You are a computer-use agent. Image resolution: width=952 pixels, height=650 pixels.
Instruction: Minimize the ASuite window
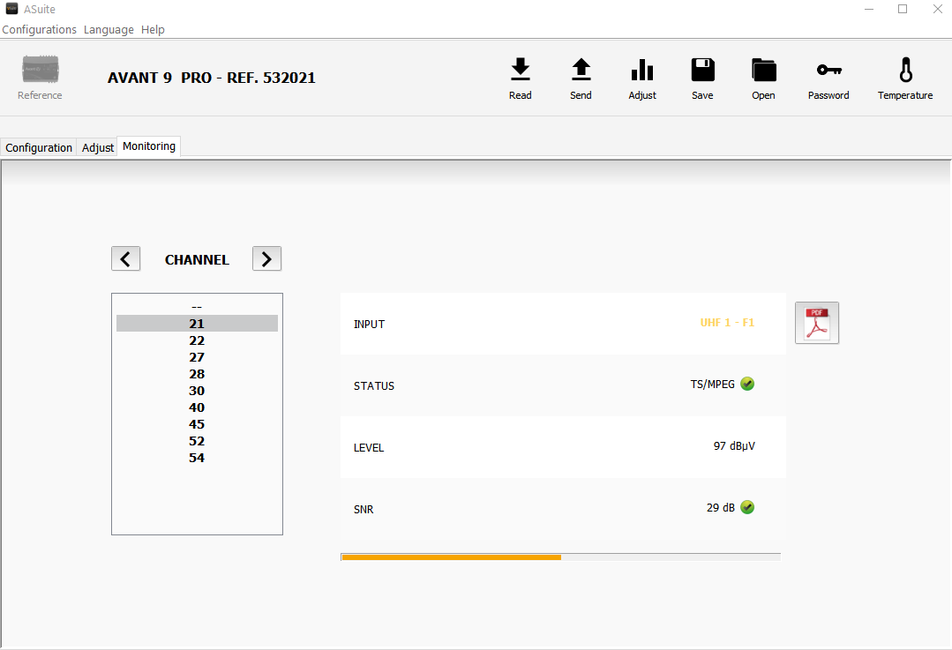869,9
